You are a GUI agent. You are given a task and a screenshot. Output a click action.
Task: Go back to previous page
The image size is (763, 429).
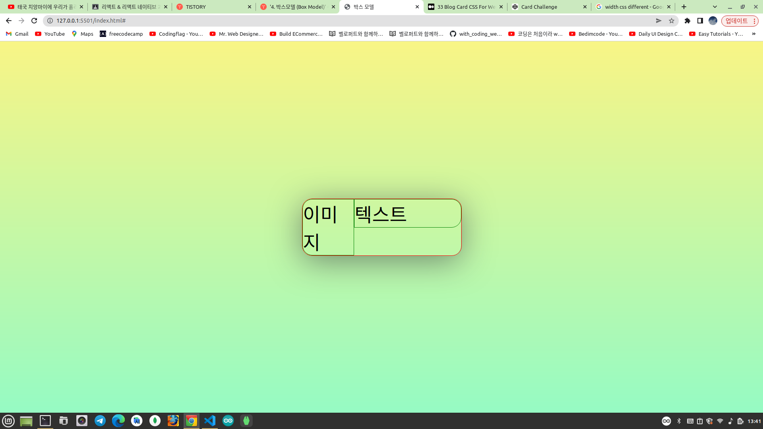(x=9, y=21)
